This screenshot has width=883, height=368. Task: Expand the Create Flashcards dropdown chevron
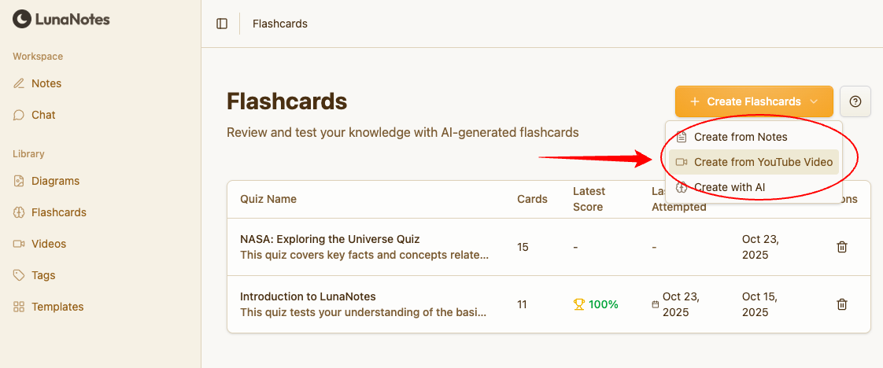coord(815,101)
